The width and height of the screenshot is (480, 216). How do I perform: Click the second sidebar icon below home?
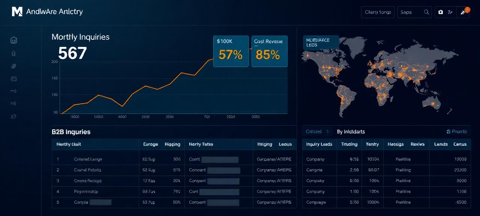[14, 53]
